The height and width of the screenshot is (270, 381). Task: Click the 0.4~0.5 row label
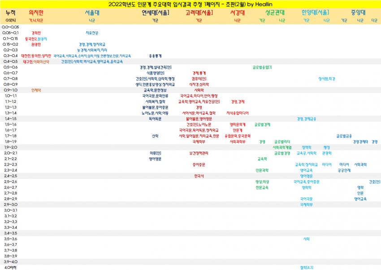pyautogui.click(x=10, y=61)
